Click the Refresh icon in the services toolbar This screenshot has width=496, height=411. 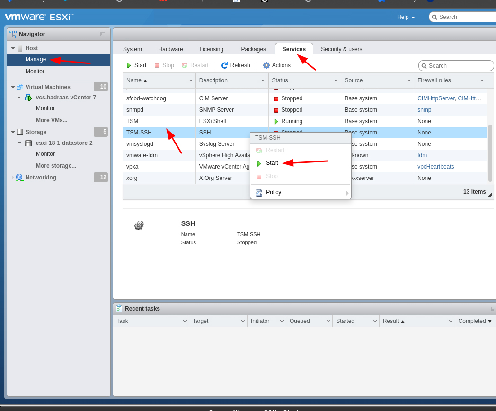[x=235, y=65]
